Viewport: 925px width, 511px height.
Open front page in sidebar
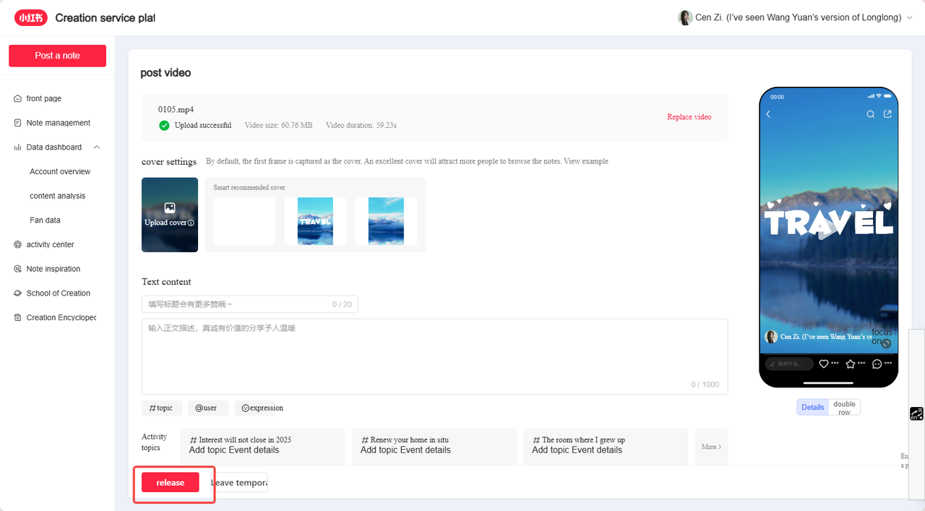click(44, 98)
